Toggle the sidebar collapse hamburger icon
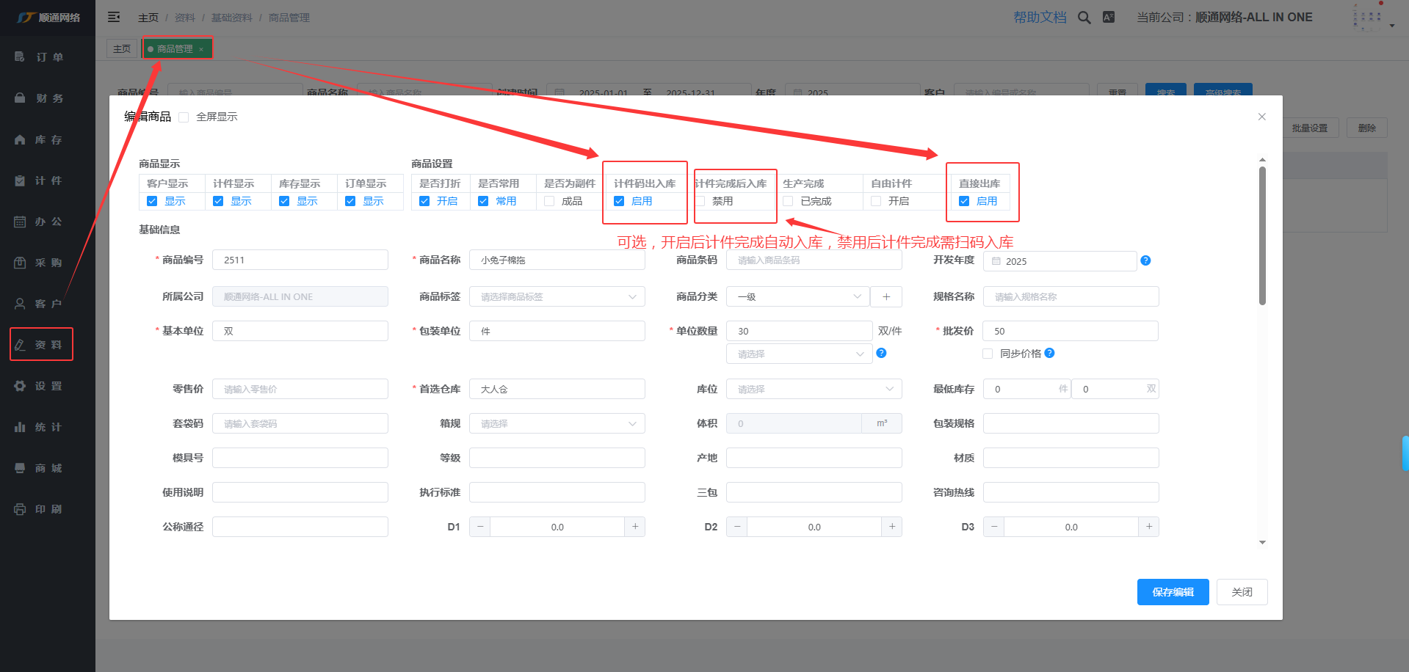1409x672 pixels. pos(114,17)
